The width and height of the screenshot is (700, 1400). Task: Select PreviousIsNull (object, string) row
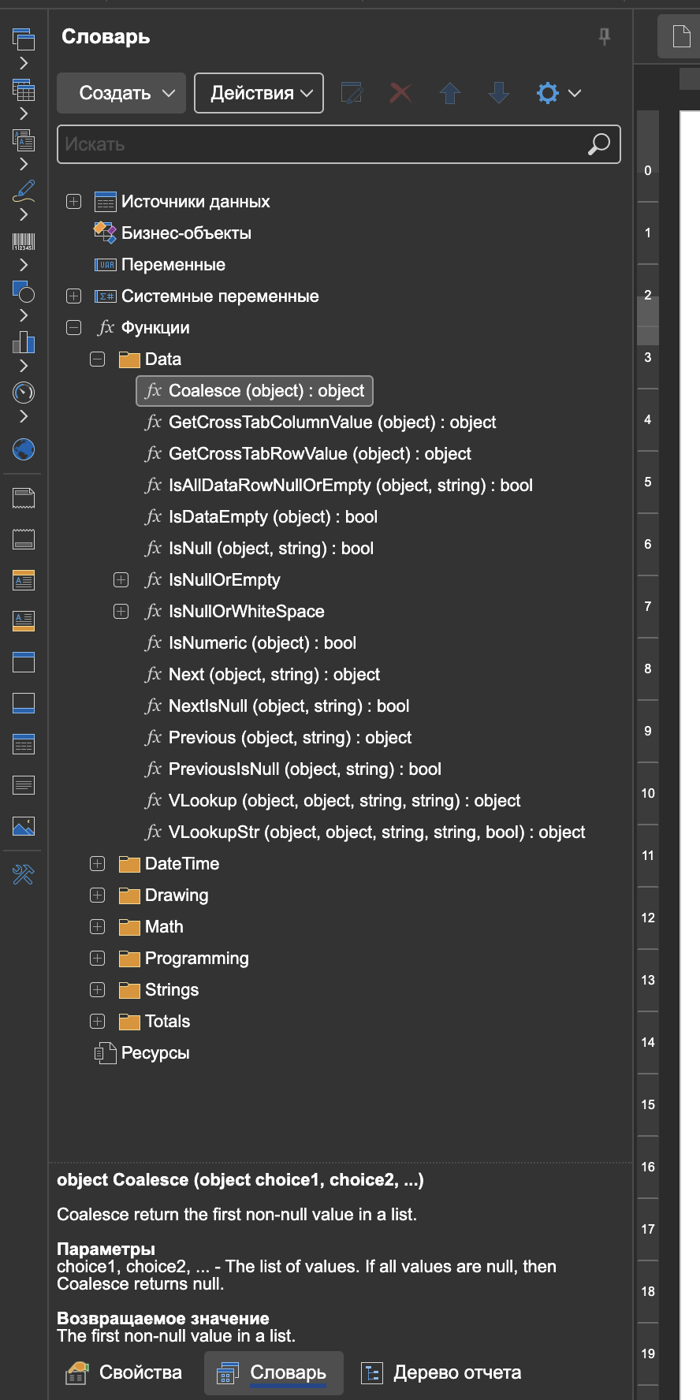coord(292,769)
